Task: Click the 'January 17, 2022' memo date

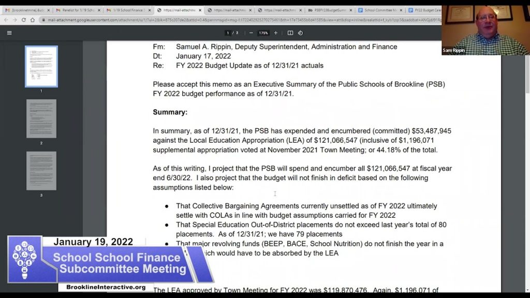Action: pyautogui.click(x=203, y=56)
